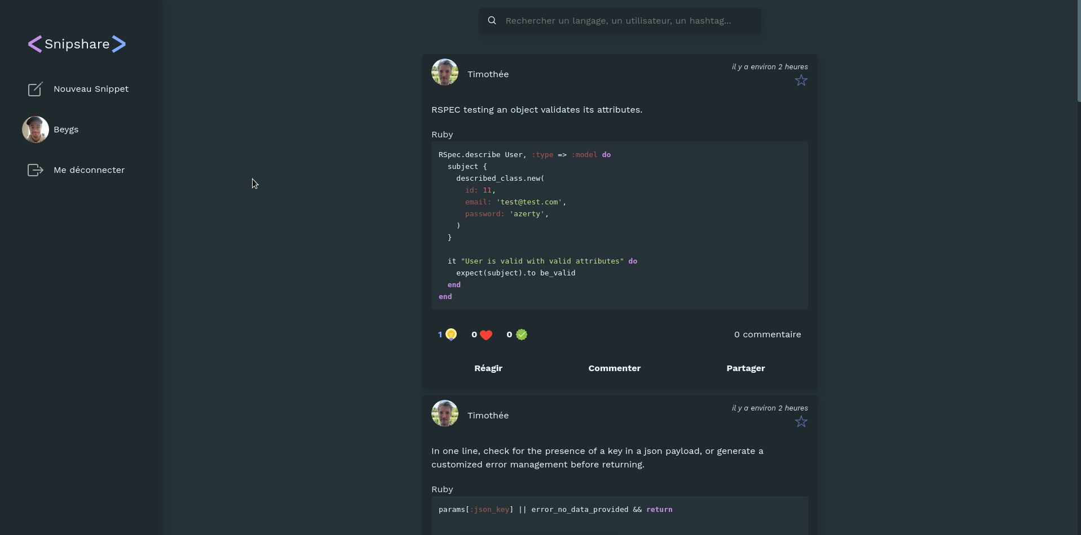Click the timestamp on the json payload snippet
The image size is (1081, 535).
tap(770, 408)
